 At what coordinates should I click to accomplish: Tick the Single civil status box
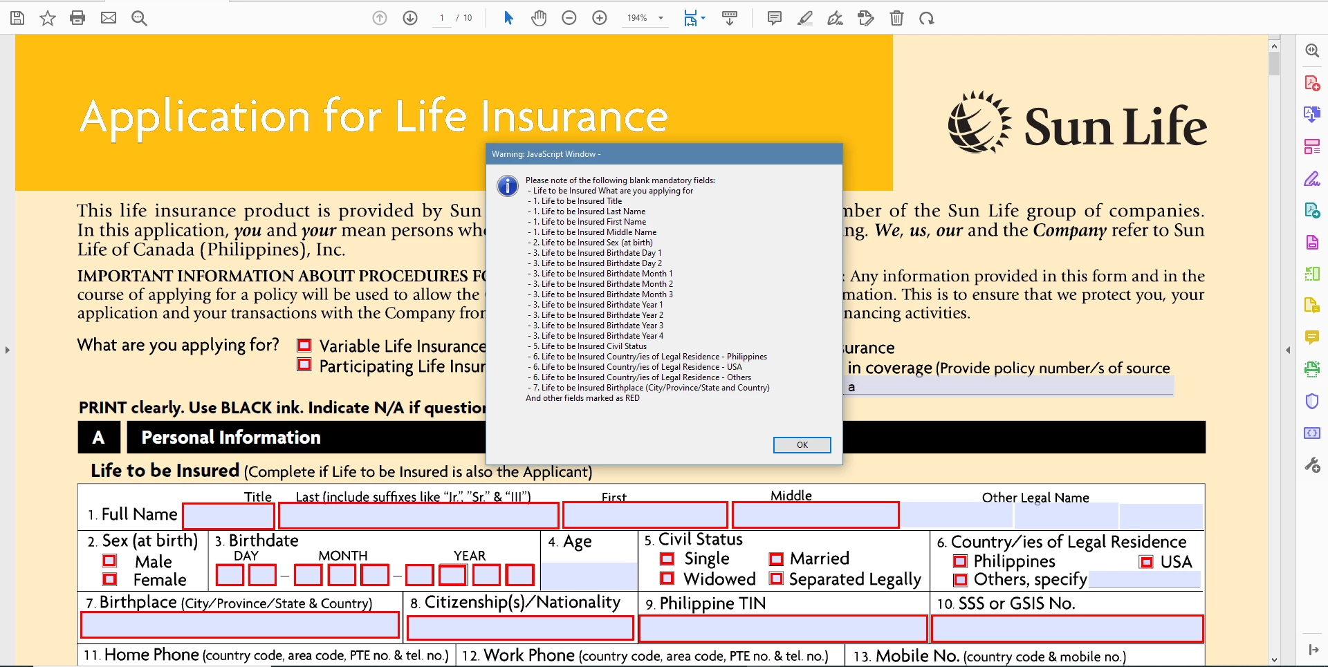pos(667,558)
